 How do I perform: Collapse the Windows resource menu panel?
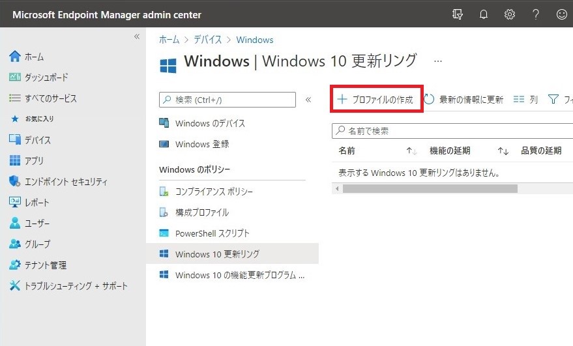[308, 100]
